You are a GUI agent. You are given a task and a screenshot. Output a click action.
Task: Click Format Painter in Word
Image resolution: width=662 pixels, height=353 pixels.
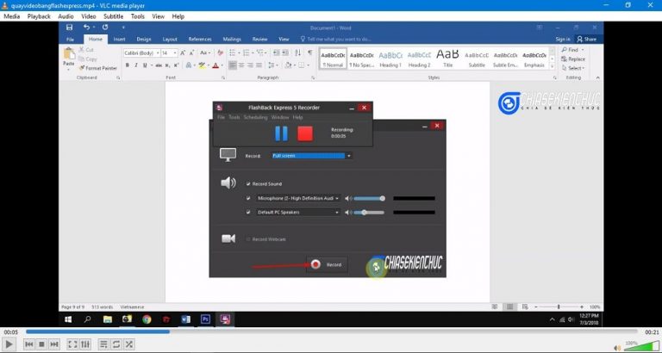(97, 68)
